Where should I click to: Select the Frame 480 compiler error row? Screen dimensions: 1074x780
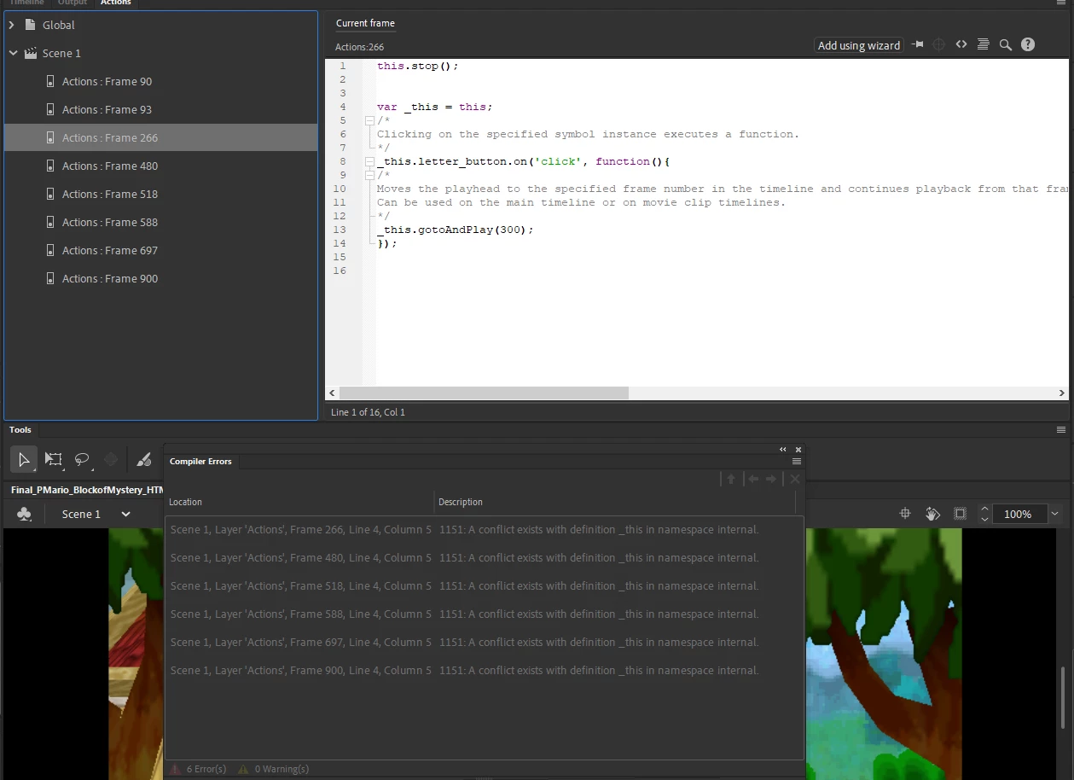tap(484, 557)
